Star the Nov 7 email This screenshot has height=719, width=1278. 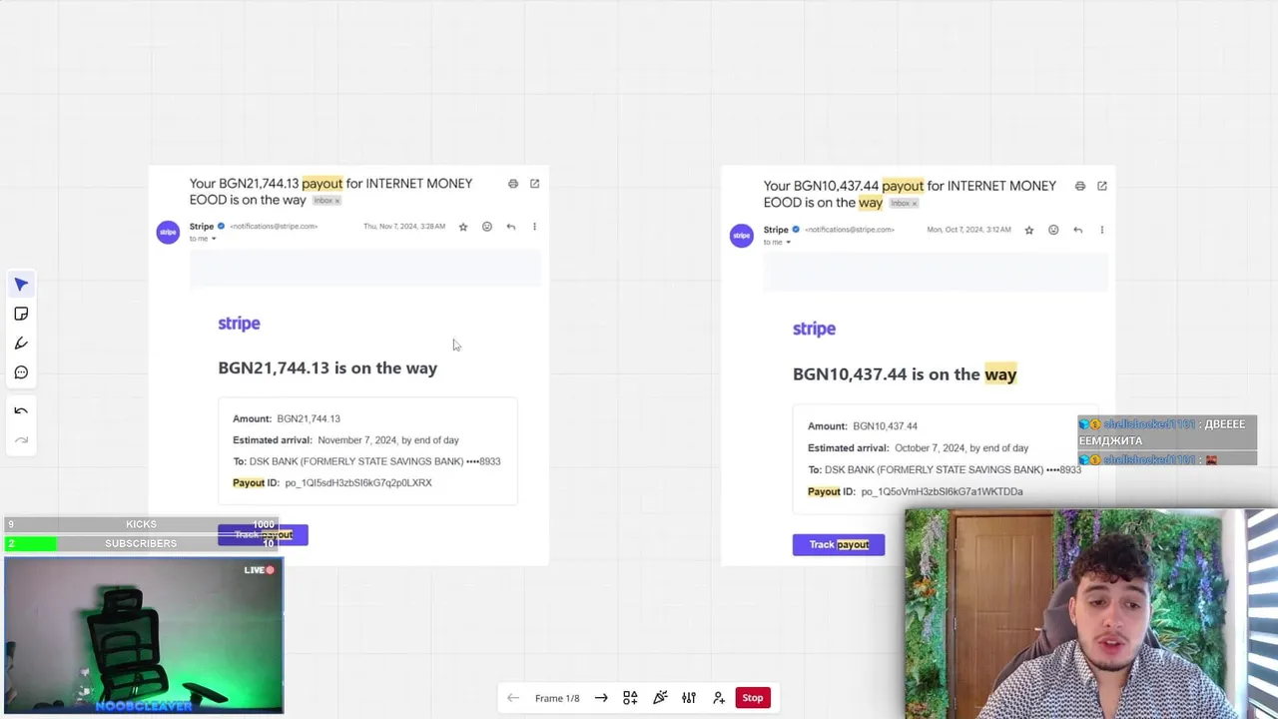point(463,227)
